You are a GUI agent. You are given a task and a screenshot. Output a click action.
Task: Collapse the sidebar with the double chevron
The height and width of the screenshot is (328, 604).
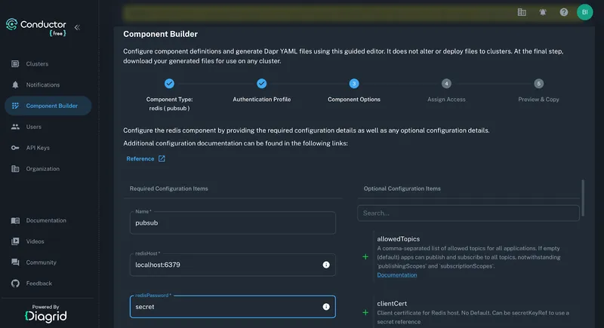pyautogui.click(x=77, y=27)
